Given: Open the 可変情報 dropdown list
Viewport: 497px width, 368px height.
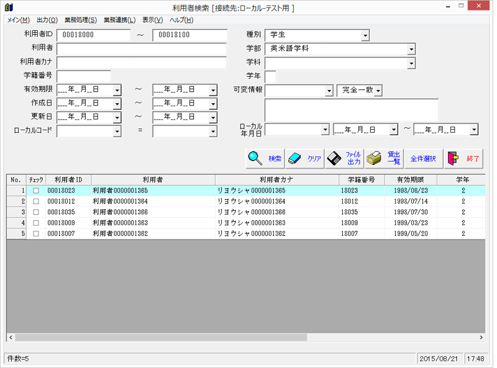Looking at the screenshot, I should 329,91.
